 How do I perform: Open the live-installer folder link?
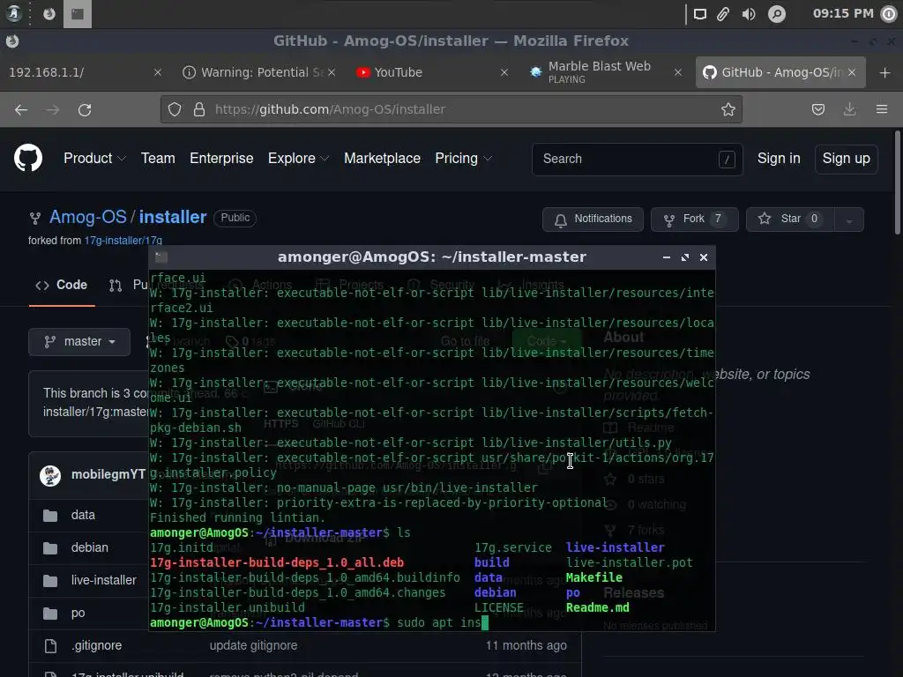click(104, 580)
